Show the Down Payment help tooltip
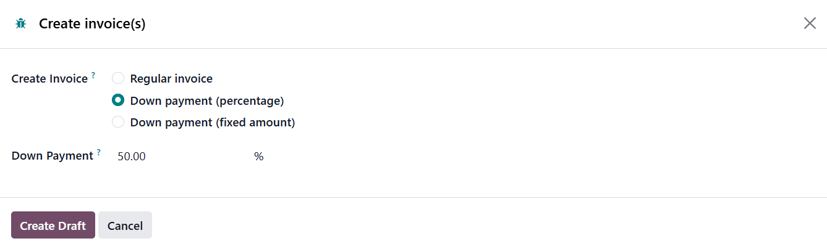Screen dimensions: 827x249 pos(98,152)
